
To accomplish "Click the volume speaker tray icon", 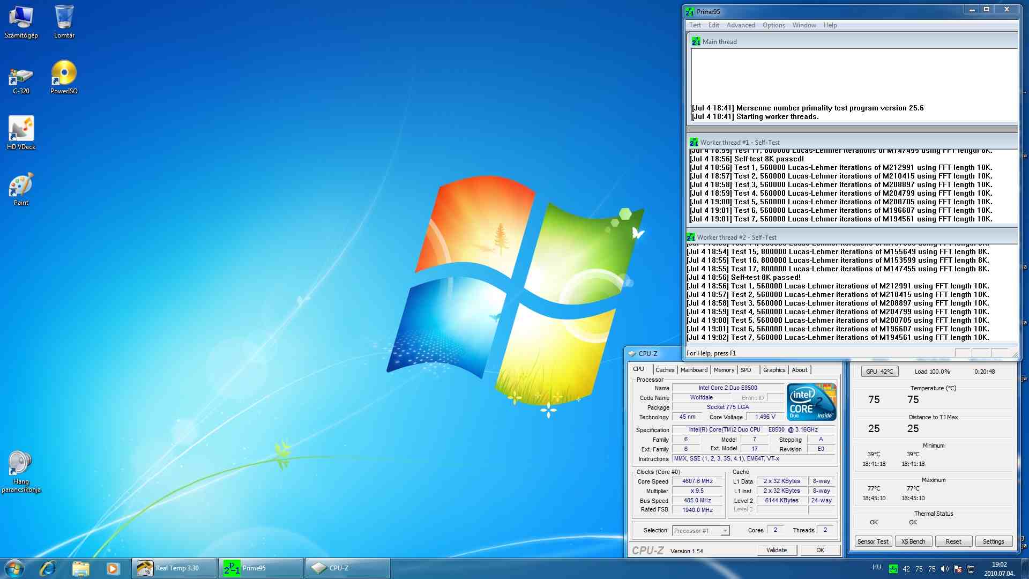I will [944, 569].
